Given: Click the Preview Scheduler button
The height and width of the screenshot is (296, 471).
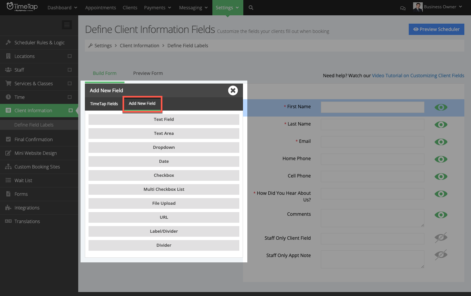Looking at the screenshot, I should [x=436, y=29].
